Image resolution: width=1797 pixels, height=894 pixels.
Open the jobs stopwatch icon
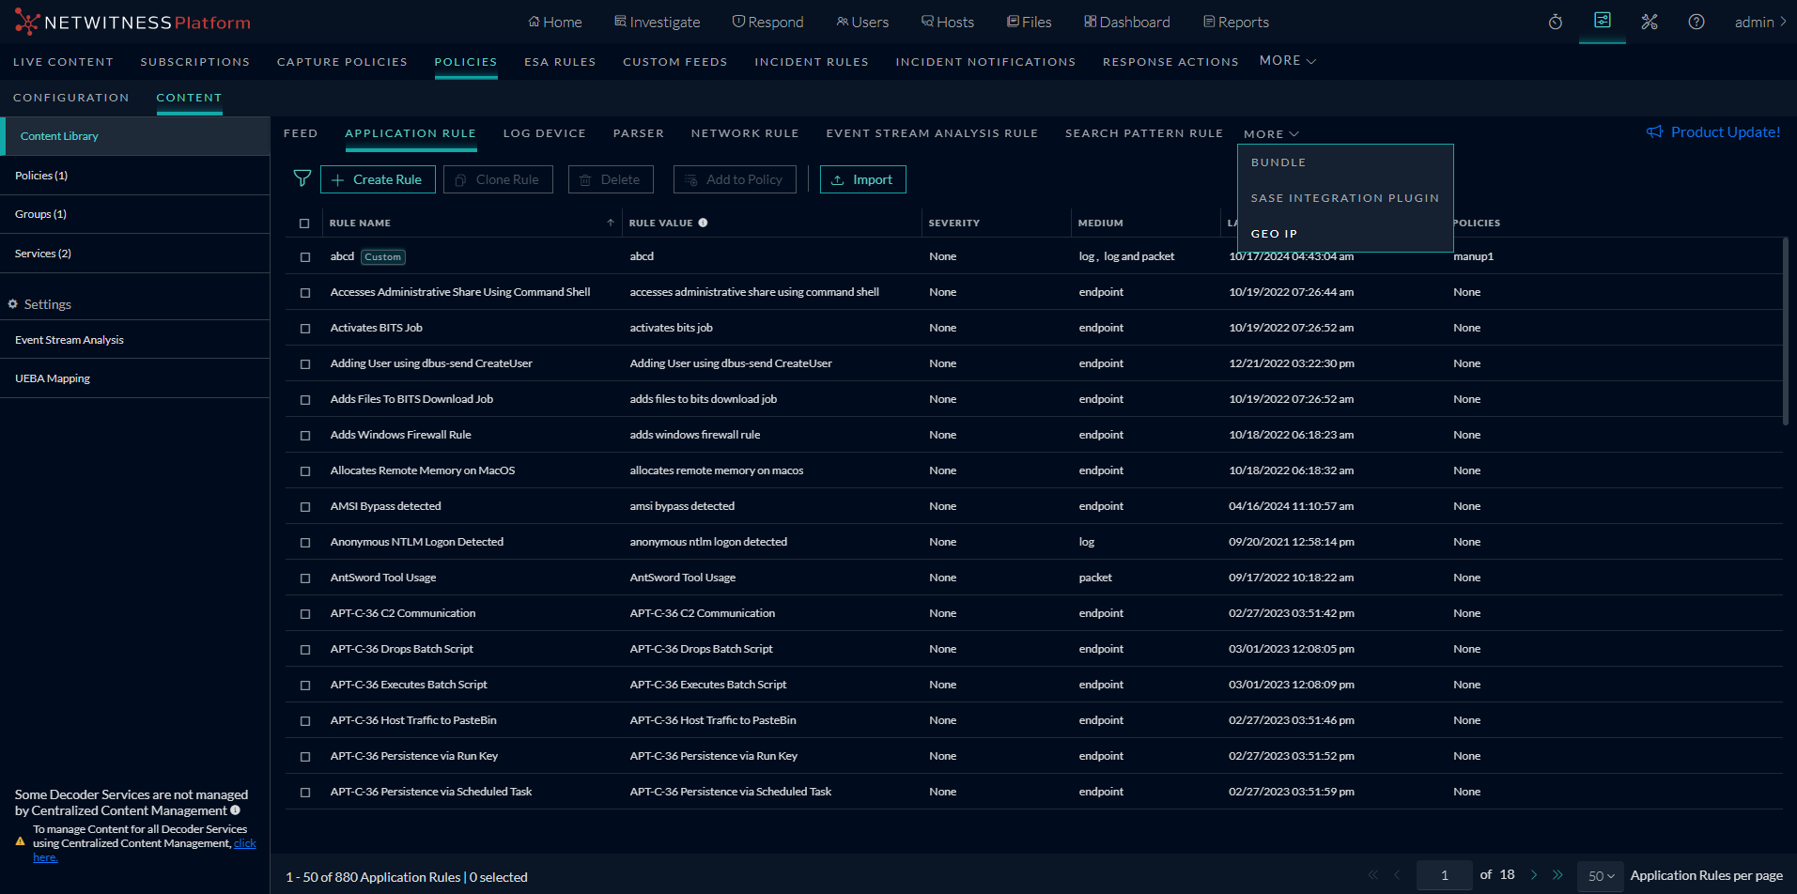(1556, 22)
